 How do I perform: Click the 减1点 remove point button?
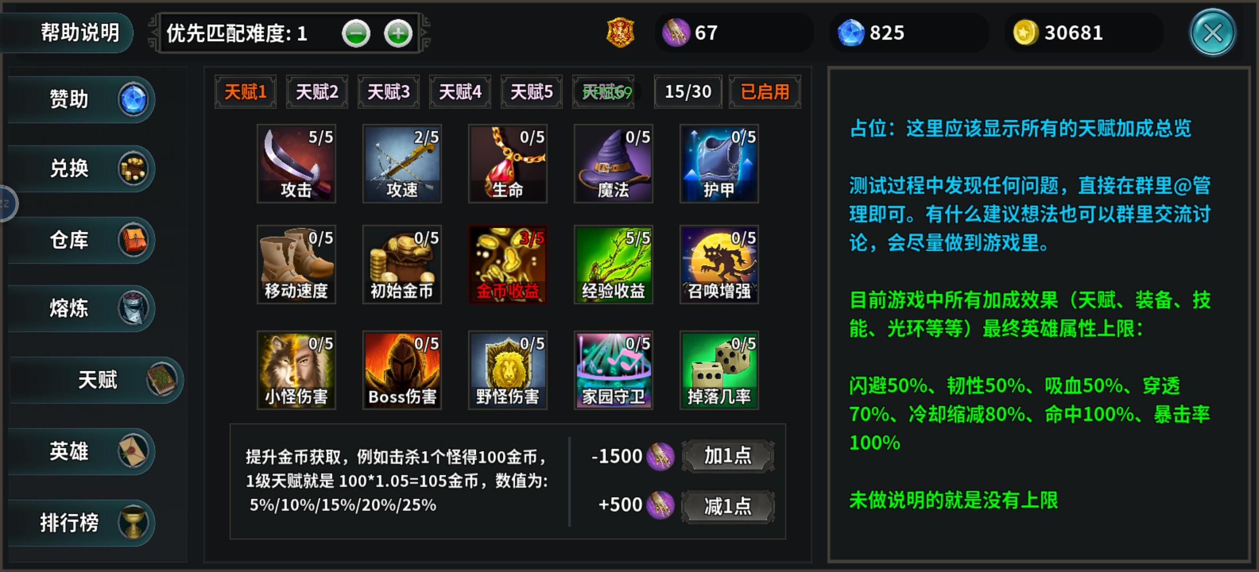pyautogui.click(x=728, y=506)
